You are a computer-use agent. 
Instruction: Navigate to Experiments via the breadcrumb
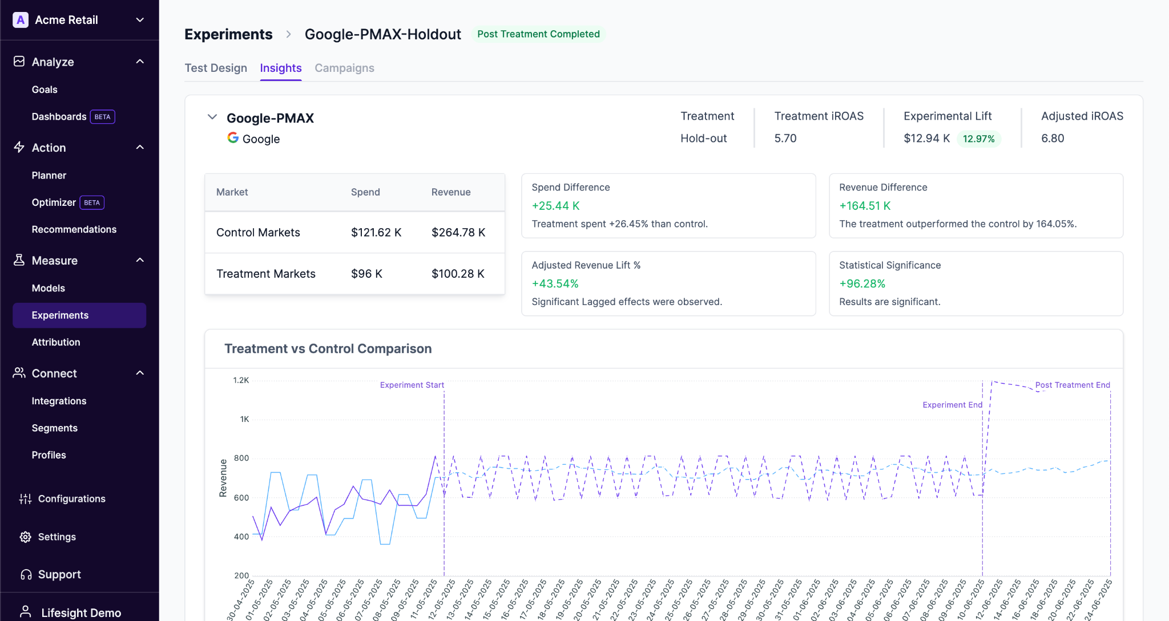(228, 34)
